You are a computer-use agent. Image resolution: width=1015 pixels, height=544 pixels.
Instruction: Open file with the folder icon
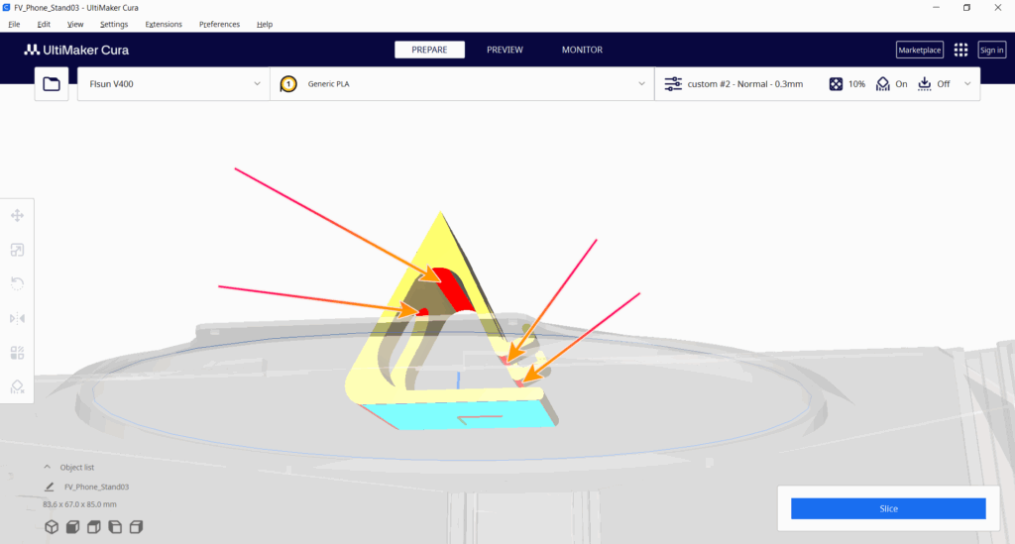point(52,84)
